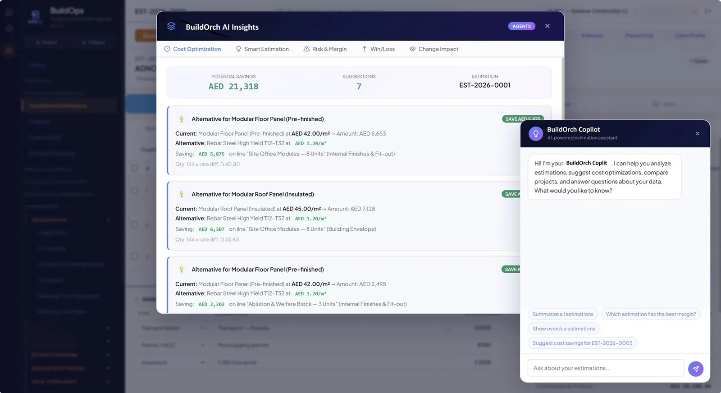This screenshot has height=393, width=721.
Task: Close the BuildOrch Copilot panel
Action: point(697,133)
